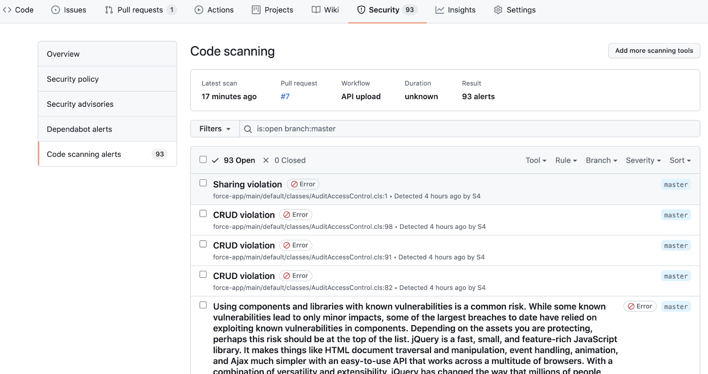Click the Error badge on Sharing violation
Viewport: 708px width, 374px height.
303,184
